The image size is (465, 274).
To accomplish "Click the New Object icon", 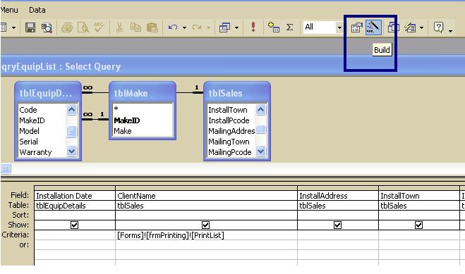I will point(411,27).
